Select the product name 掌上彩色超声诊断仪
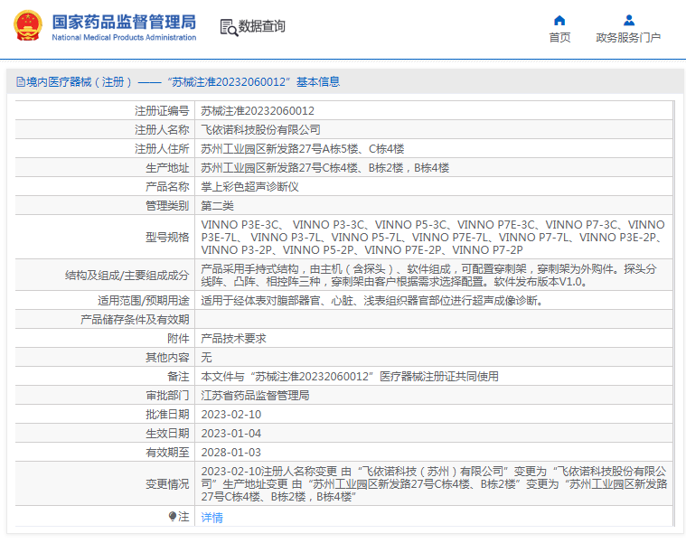This screenshot has width=686, height=543. pos(249,187)
